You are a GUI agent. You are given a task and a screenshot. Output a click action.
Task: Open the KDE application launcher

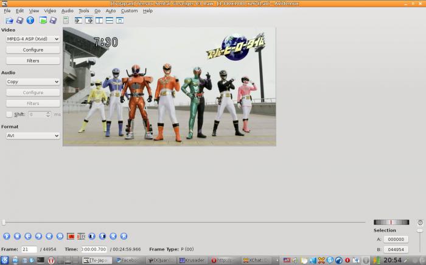click(x=5, y=260)
